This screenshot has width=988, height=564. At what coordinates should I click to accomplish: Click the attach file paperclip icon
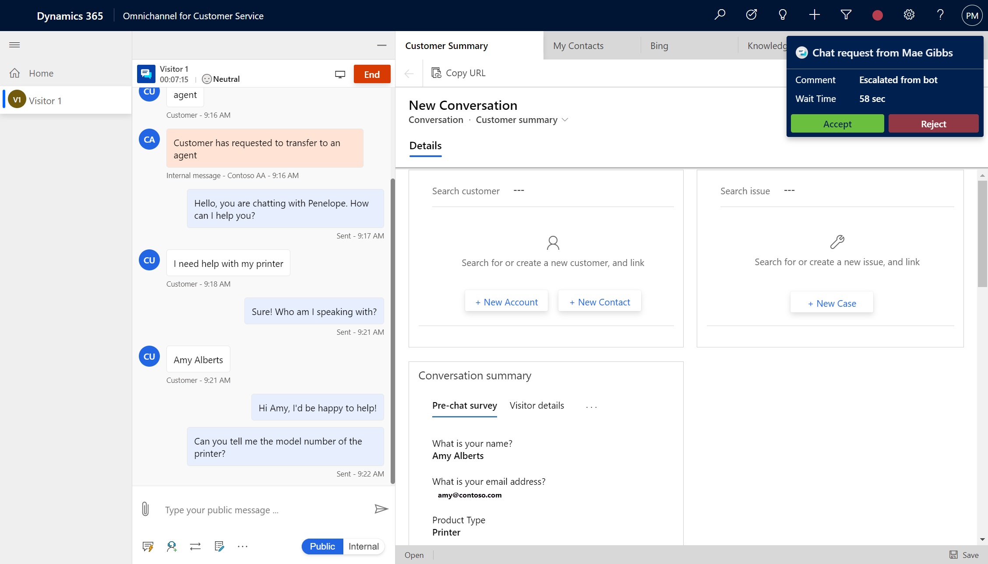click(x=145, y=509)
